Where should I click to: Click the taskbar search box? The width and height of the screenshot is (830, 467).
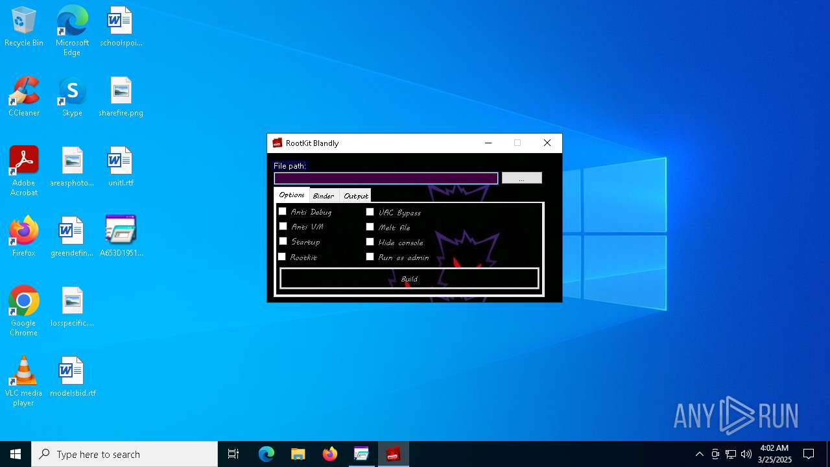124,454
